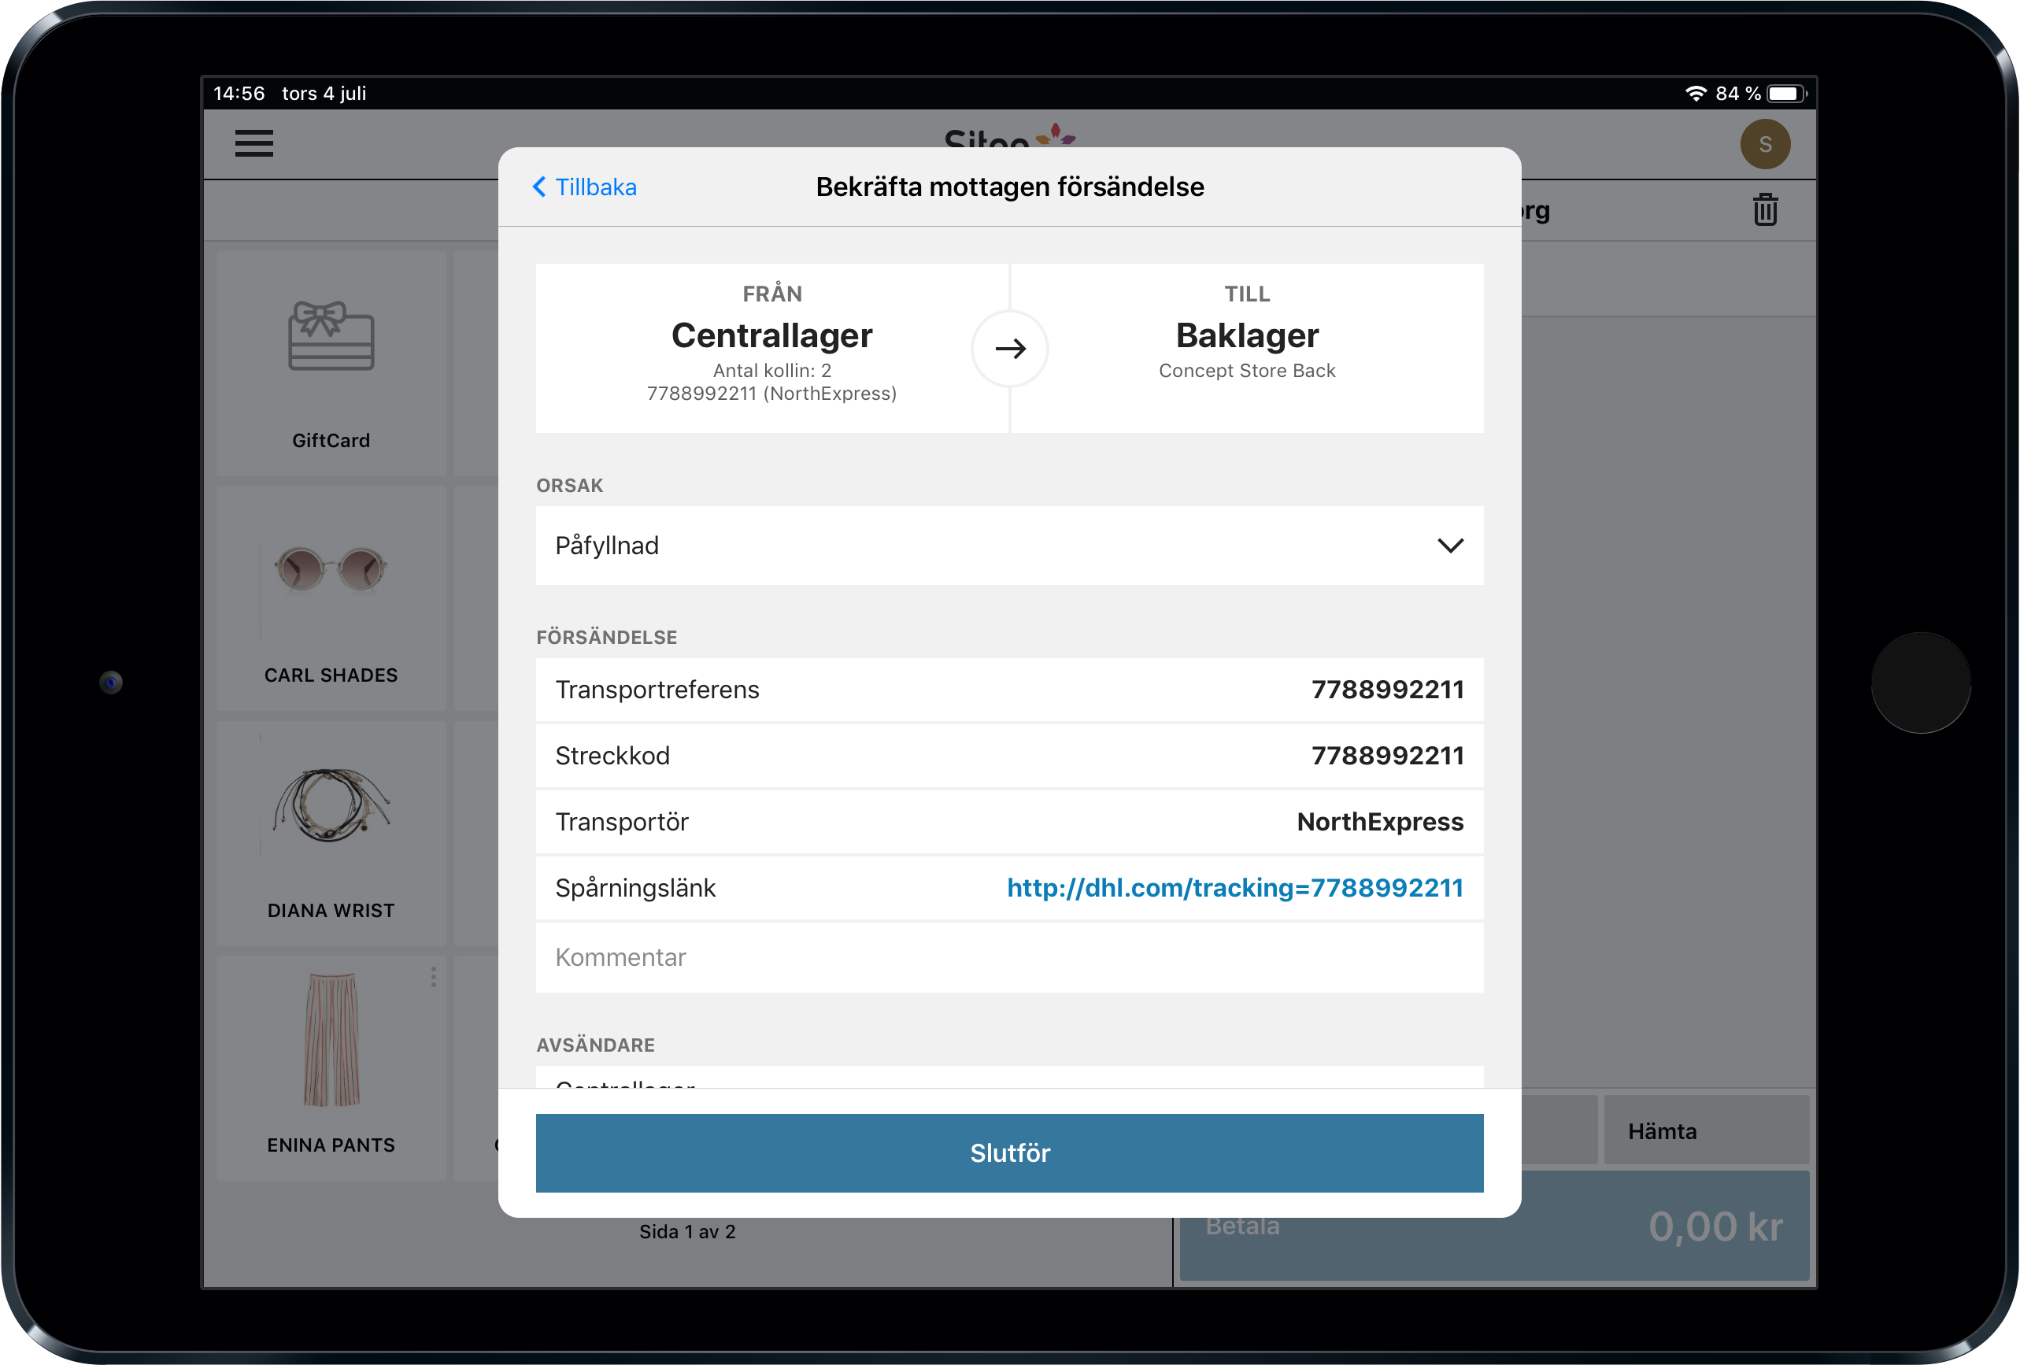Image resolution: width=2020 pixels, height=1365 pixels.
Task: Open the dhl.com tracking link
Action: (x=1235, y=888)
